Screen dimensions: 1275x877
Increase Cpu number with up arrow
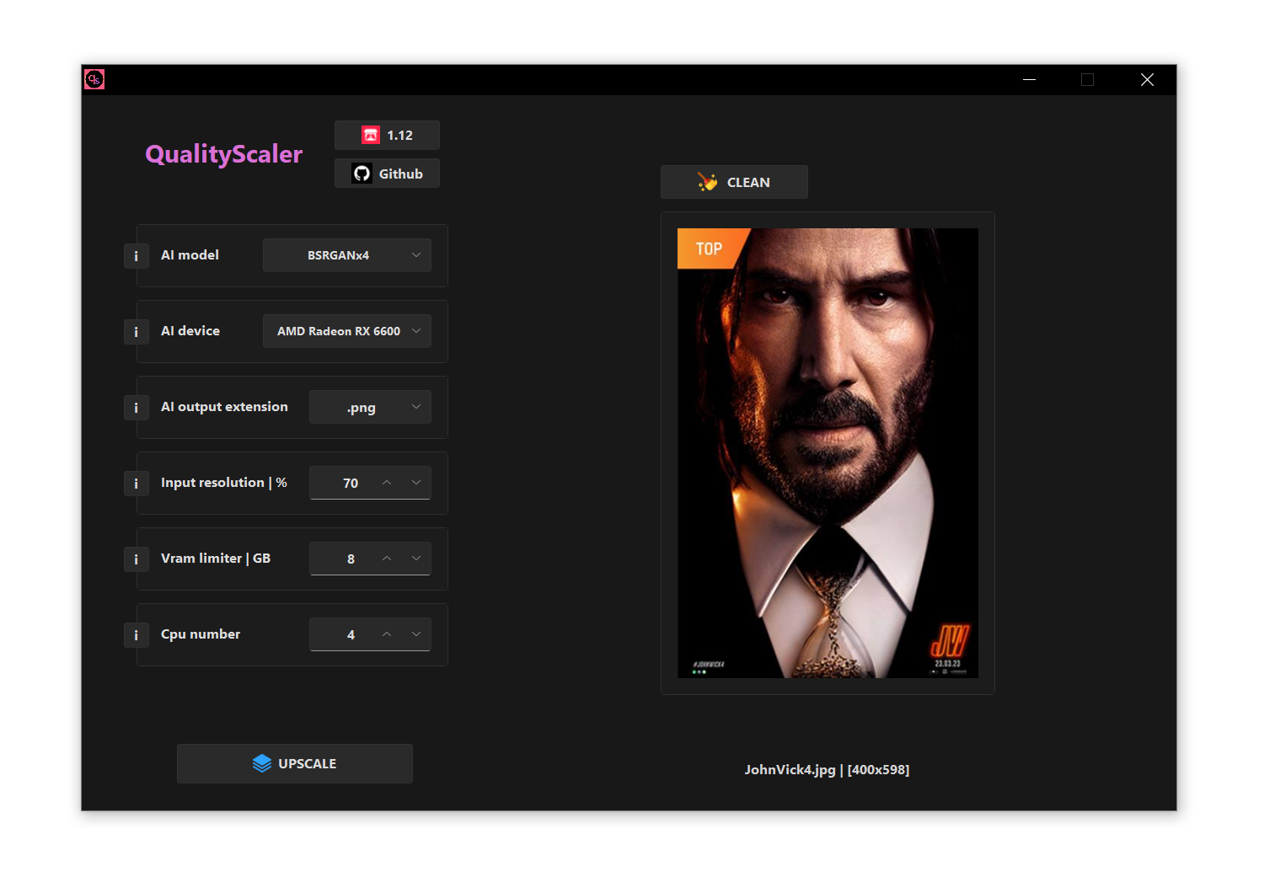[x=387, y=634]
